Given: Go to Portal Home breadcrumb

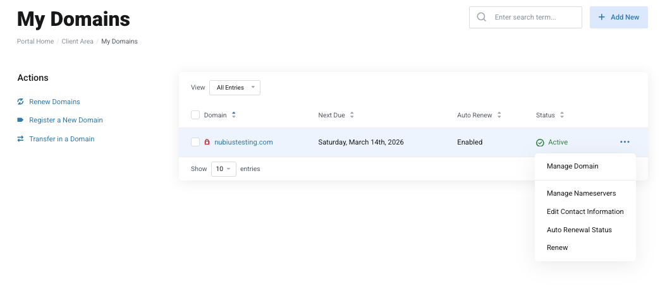Looking at the screenshot, I should click(x=35, y=42).
